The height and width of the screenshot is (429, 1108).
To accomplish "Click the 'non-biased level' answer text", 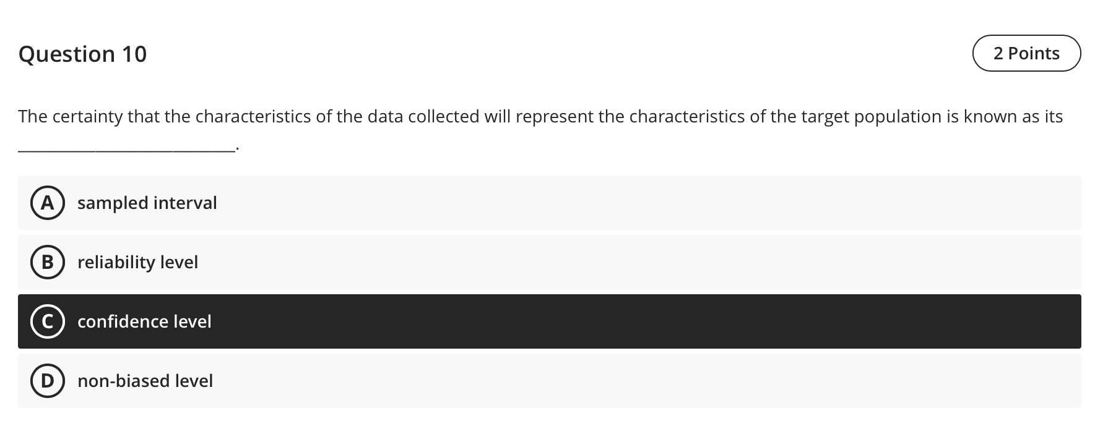I will (145, 381).
